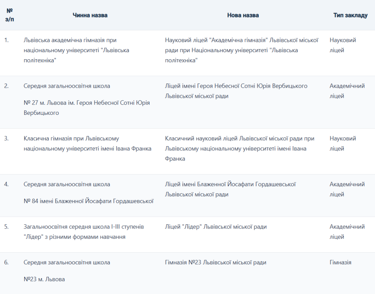The image size is (375, 294).
Task: Click "Гімназія №23 Львівської міської ради" cell
Action: coord(215,262)
